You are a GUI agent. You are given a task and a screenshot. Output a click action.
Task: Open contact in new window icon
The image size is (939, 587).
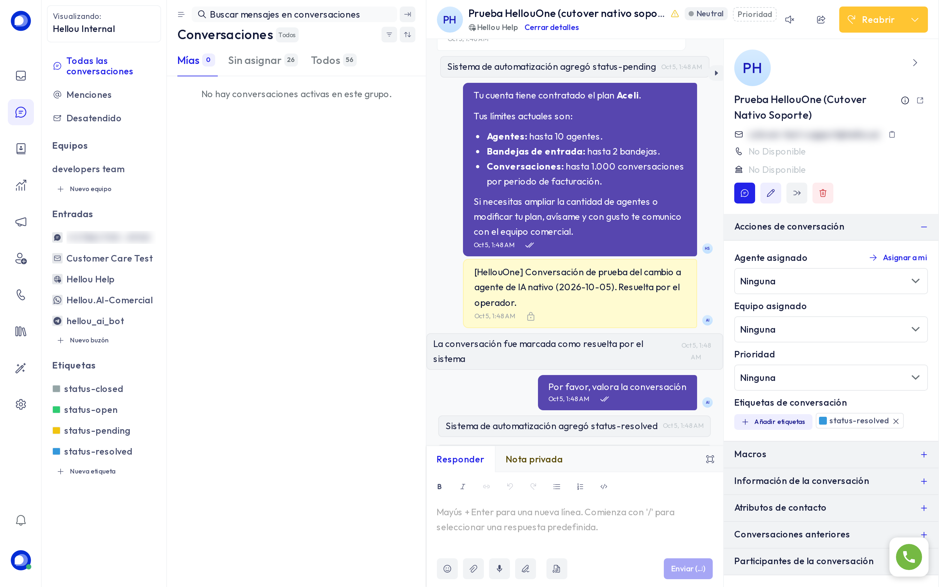coord(920,100)
